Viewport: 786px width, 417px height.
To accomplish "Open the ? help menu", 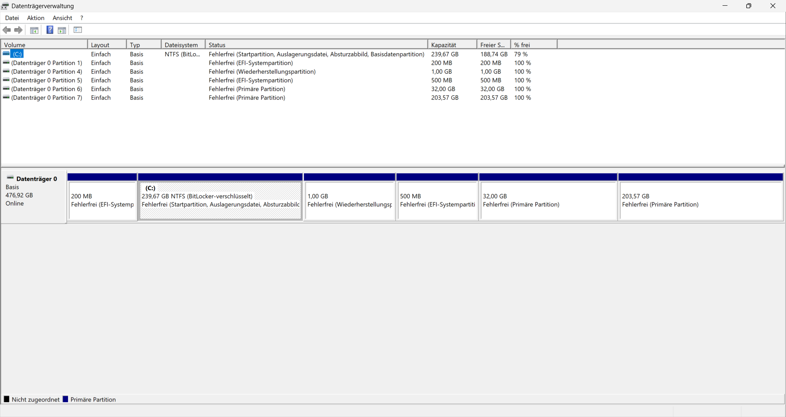I will (x=81, y=18).
